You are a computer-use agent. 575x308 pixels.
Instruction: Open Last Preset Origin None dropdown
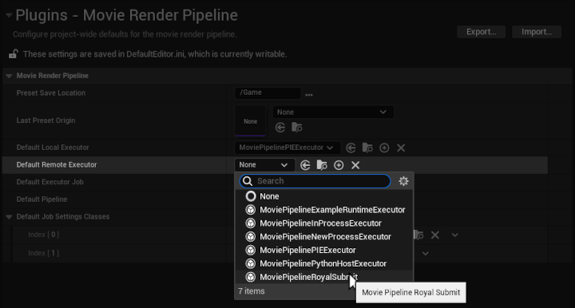[333, 112]
